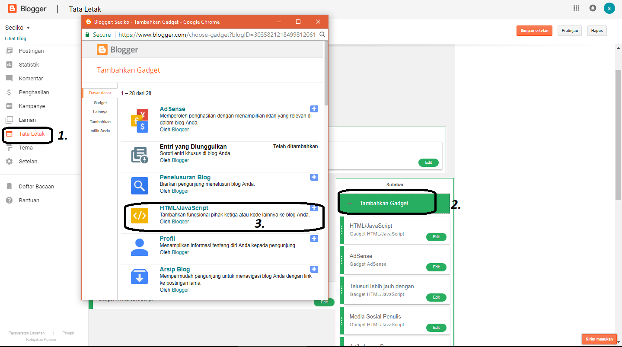The image size is (622, 347).
Task: Add the AdSense gadget with plus icon
Action: click(x=314, y=109)
